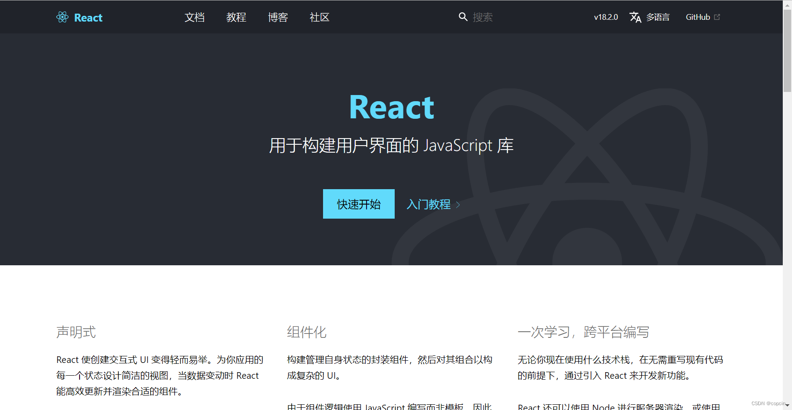
Task: Open the 文档 nav item
Action: pyautogui.click(x=195, y=17)
